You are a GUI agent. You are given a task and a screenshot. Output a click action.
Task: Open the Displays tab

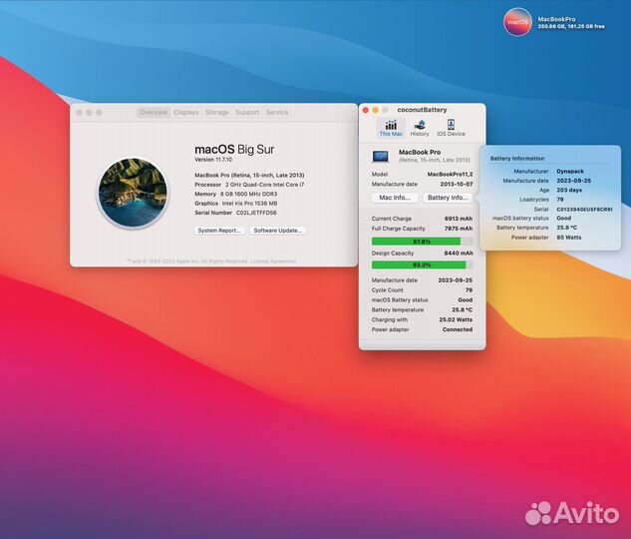pyautogui.click(x=186, y=113)
